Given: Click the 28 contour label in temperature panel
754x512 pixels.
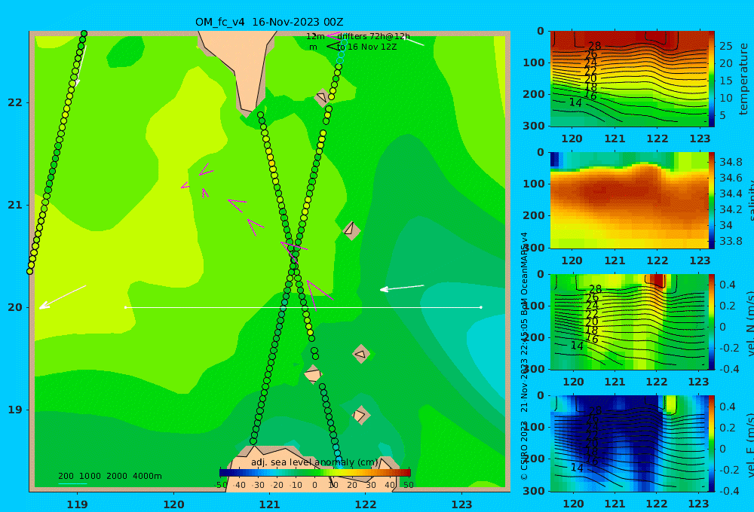Looking at the screenshot, I should coord(595,46).
